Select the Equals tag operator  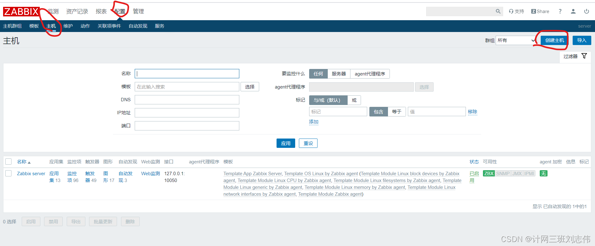coord(397,112)
